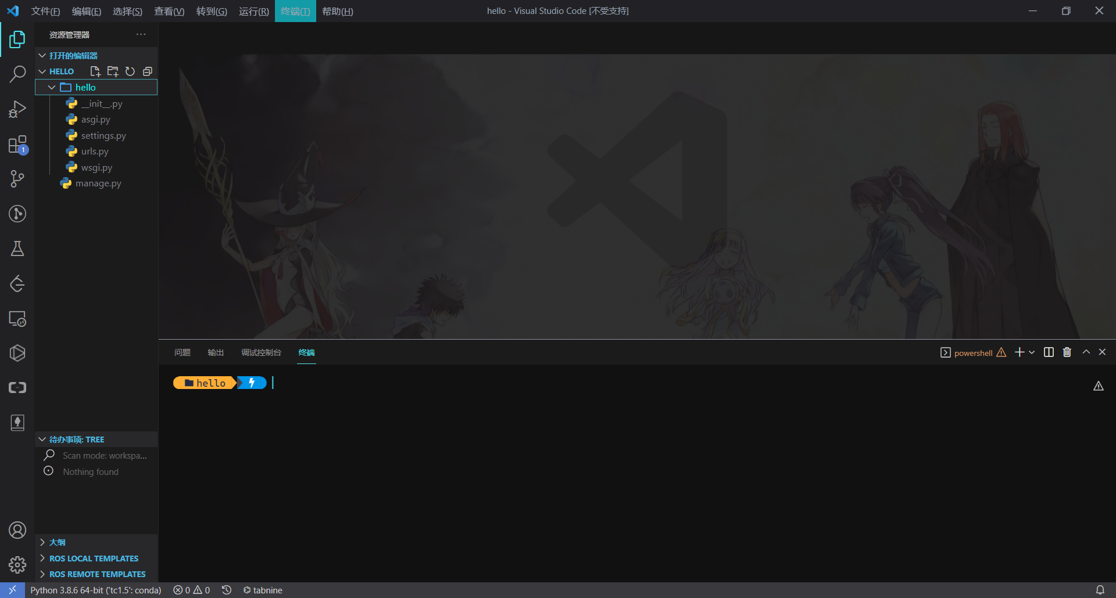The height and width of the screenshot is (598, 1116).
Task: Open the Edit menu
Action: [87, 11]
